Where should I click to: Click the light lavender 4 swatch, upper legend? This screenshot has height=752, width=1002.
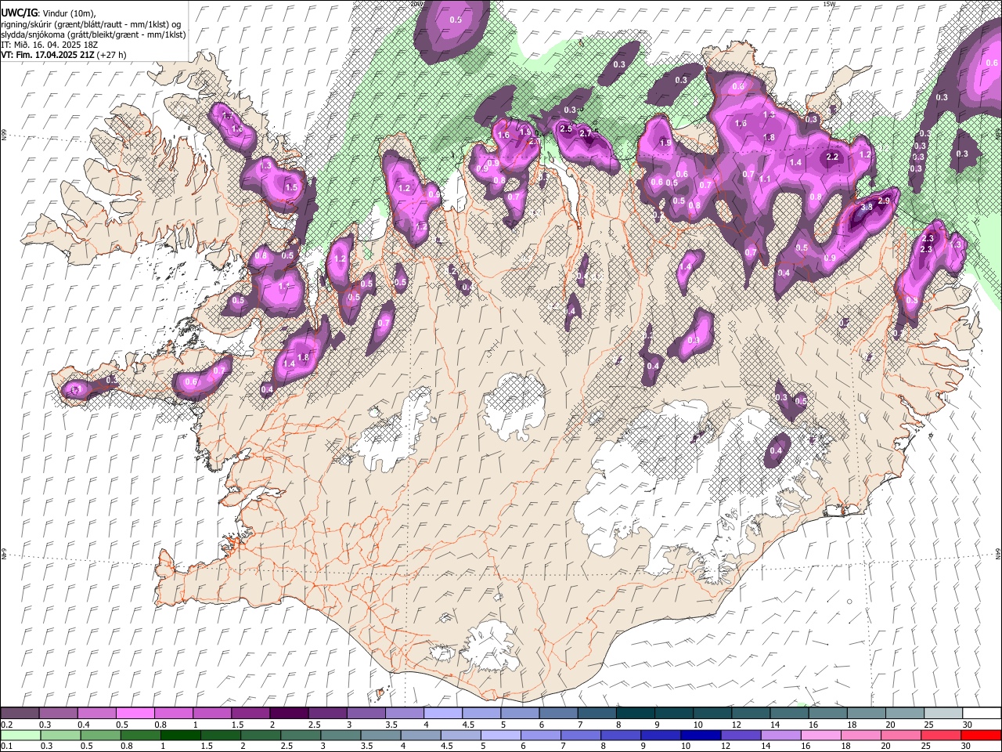(443, 714)
